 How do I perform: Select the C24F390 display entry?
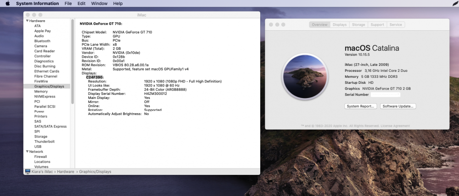(95, 77)
